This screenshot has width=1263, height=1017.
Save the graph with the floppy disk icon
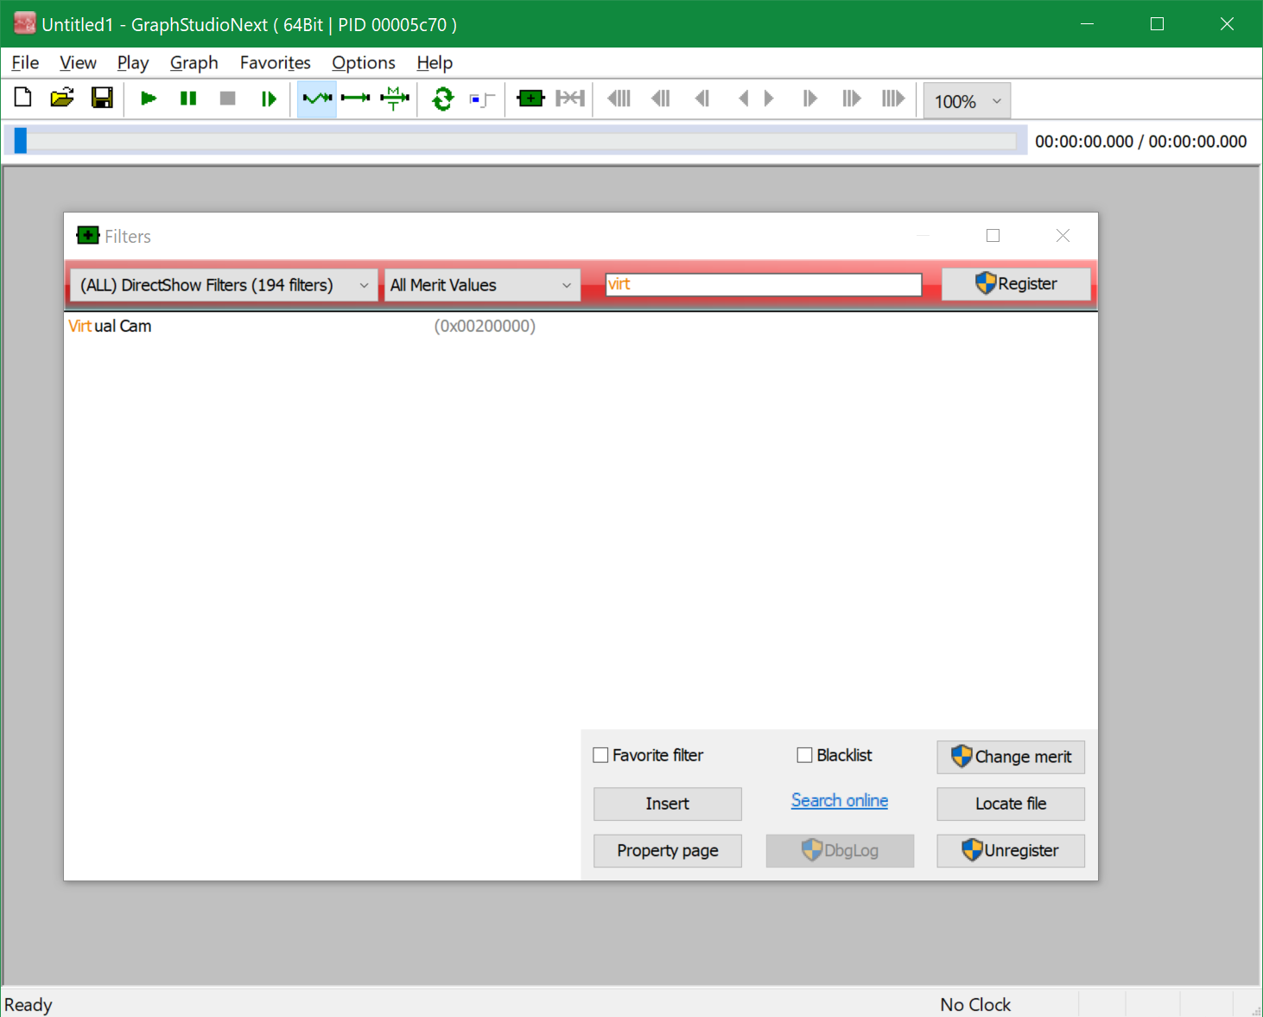(102, 99)
